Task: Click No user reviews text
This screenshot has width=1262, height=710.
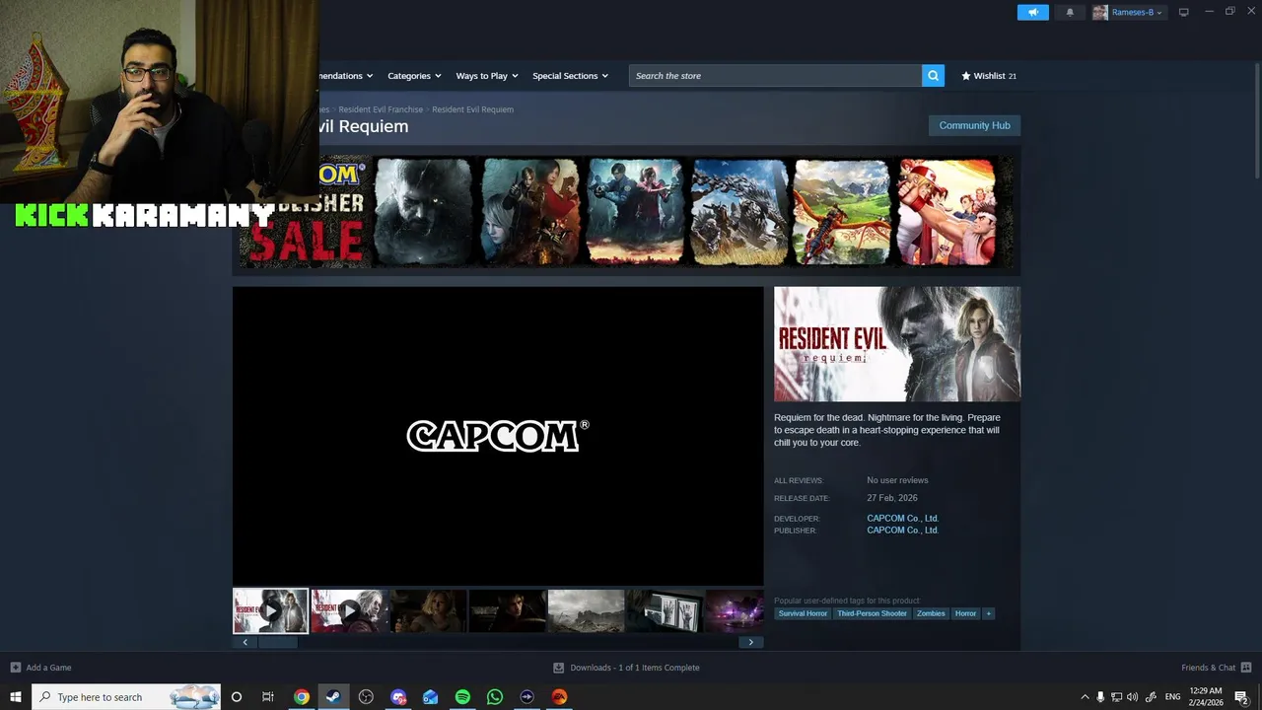Action: [897, 480]
